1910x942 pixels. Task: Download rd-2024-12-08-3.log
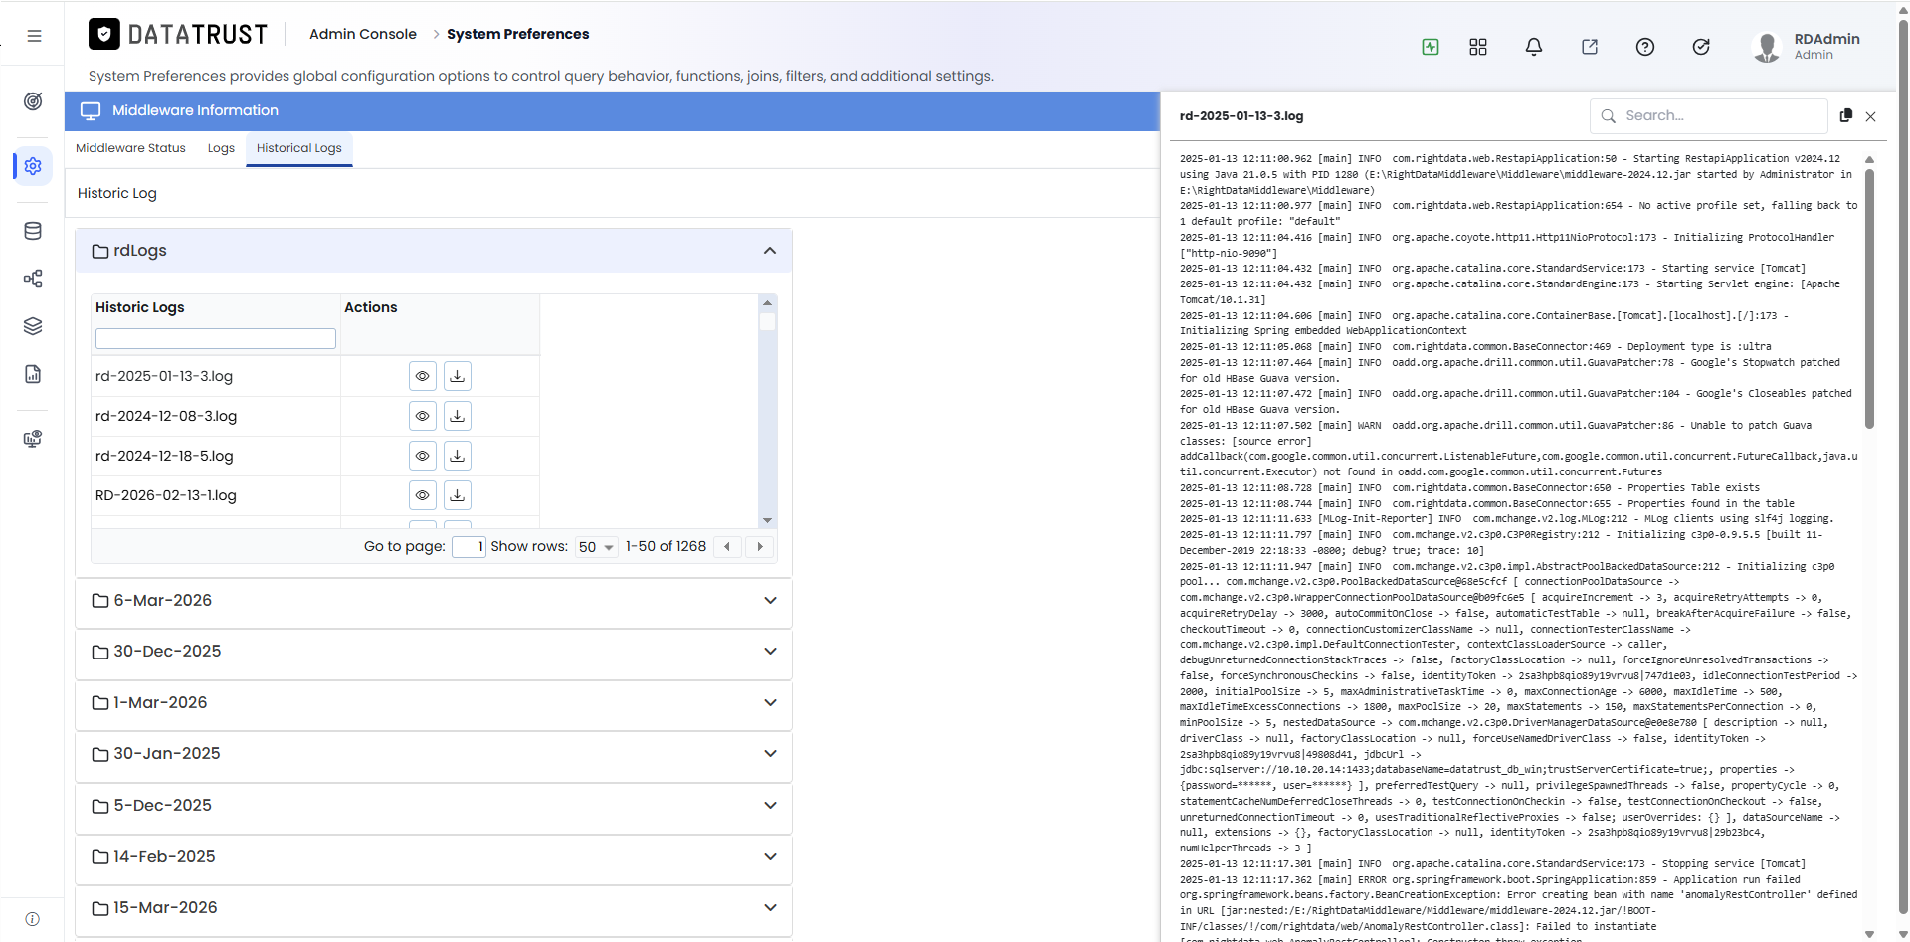click(458, 416)
